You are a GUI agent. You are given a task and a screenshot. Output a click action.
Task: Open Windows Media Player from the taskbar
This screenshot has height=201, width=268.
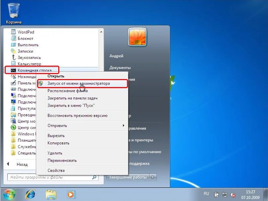tap(71, 195)
